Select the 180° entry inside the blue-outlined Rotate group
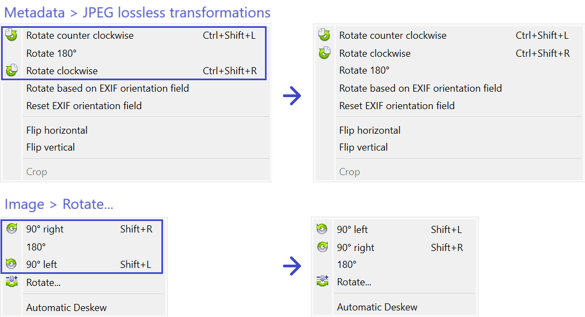The width and height of the screenshot is (585, 317). (x=36, y=247)
